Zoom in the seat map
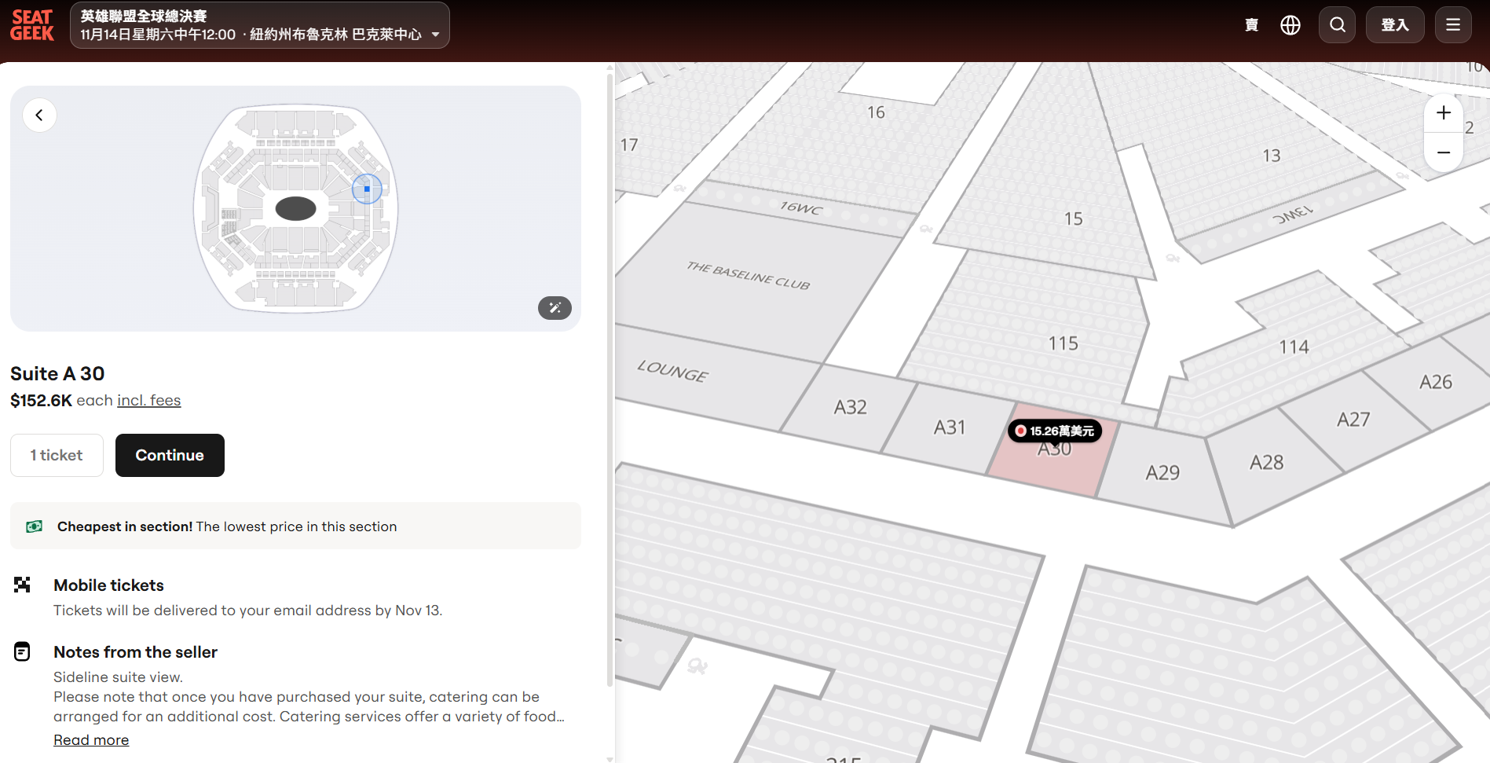Screen dimensions: 1490x763 (x=1444, y=113)
